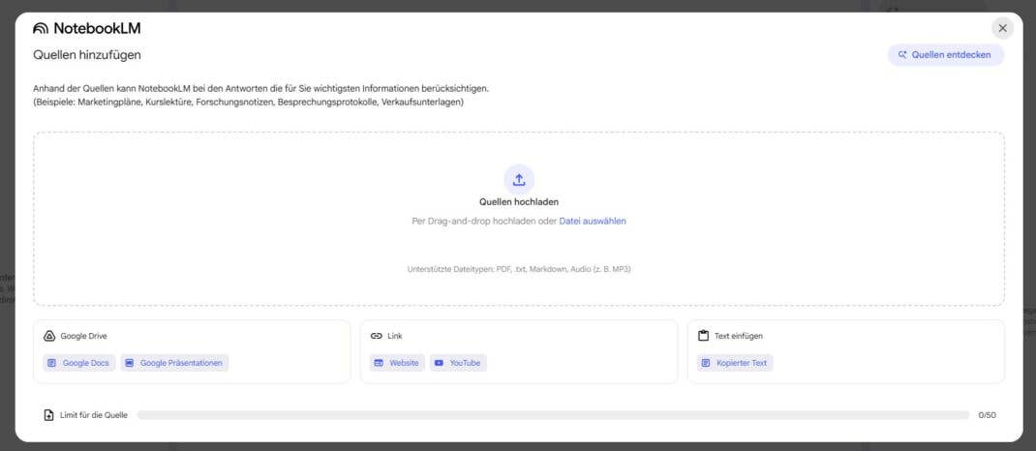Close the Quellen hinzufügen dialog

coord(1002,28)
